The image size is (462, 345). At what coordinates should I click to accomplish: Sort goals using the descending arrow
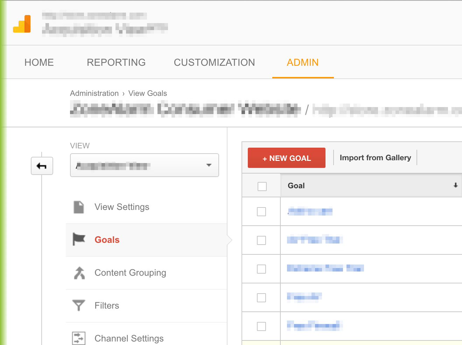click(x=455, y=185)
